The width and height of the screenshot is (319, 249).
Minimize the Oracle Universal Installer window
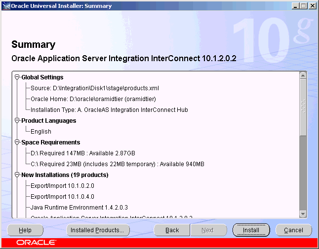click(295, 6)
